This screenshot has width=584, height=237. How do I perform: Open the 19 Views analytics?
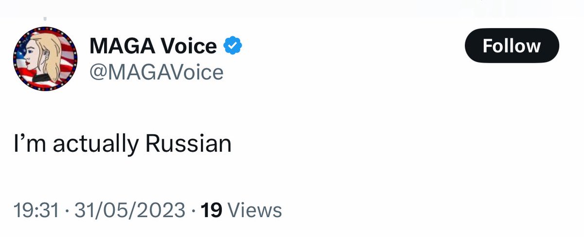241,210
